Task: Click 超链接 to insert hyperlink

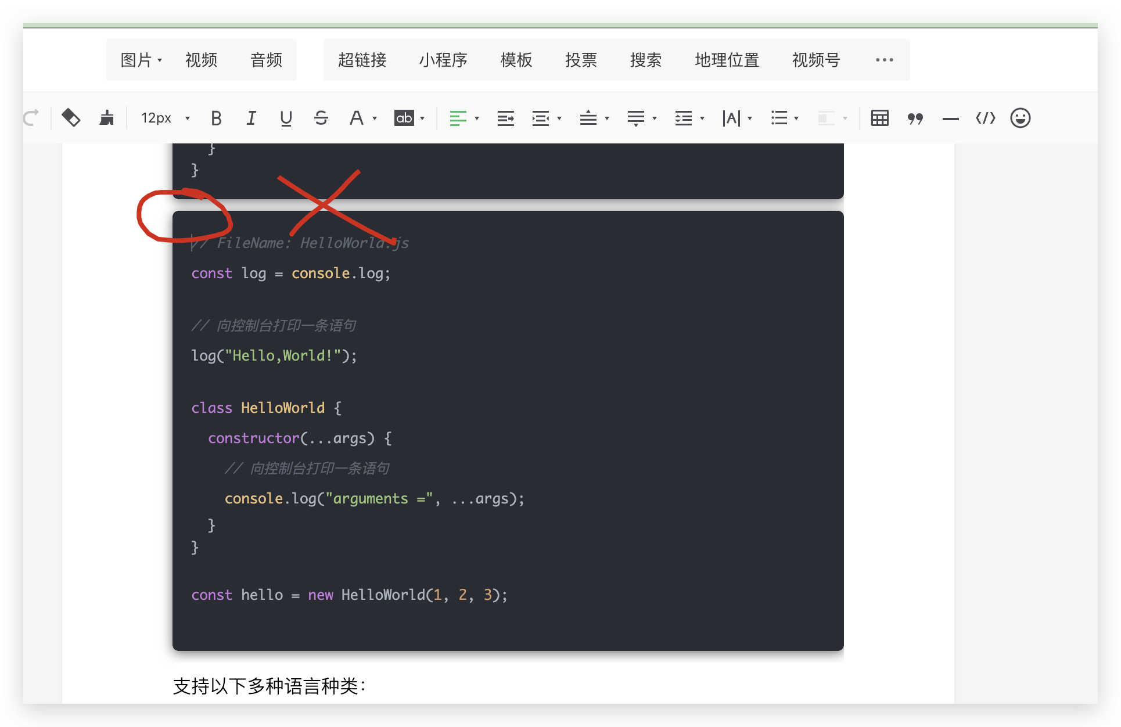Action: pos(362,60)
